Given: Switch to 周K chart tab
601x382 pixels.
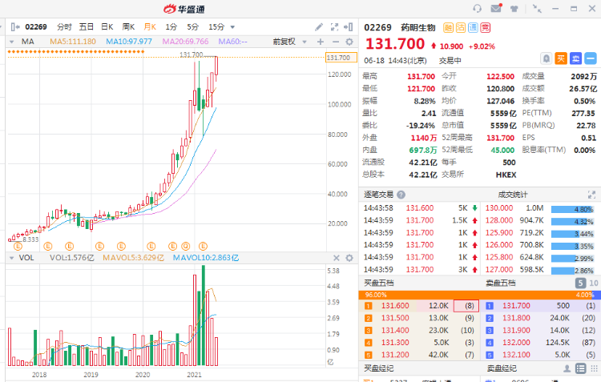Looking at the screenshot, I should pyautogui.click(x=128, y=26).
